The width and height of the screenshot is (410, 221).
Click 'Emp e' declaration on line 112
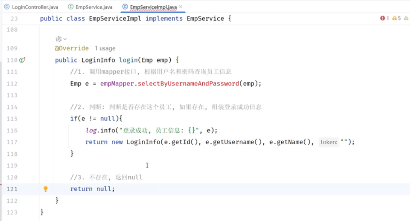pos(79,84)
